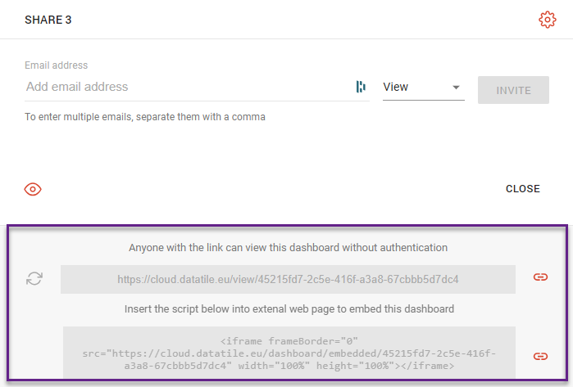573x387 pixels.
Task: Click the Email address field label
Action: (56, 65)
